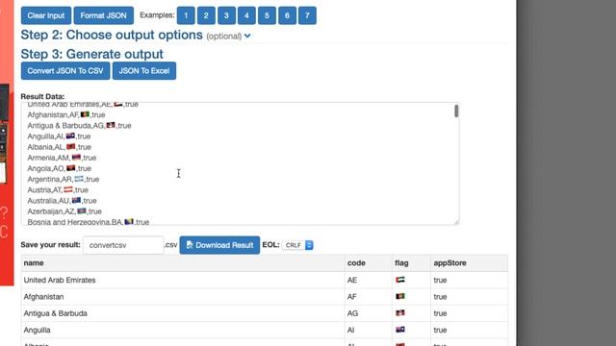
Task: Click 'Antigua & Barbuda,AG' result line
Action: click(x=79, y=126)
